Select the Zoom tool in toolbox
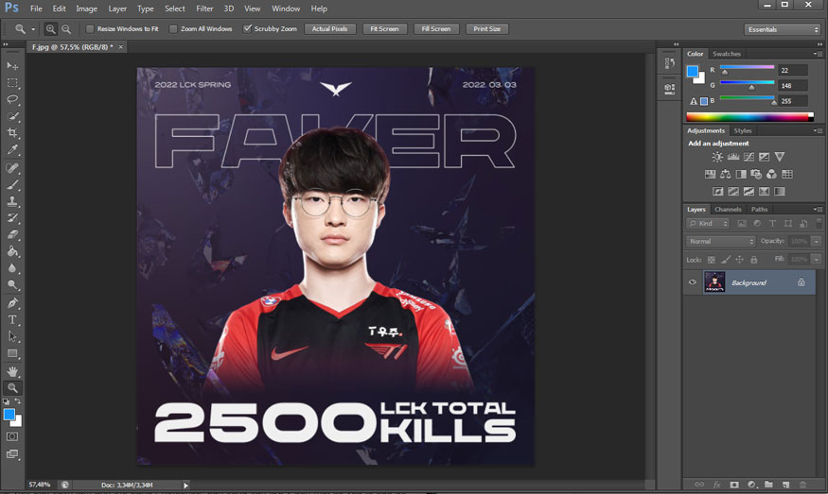Viewport: 828px width, 494px height. [12, 388]
